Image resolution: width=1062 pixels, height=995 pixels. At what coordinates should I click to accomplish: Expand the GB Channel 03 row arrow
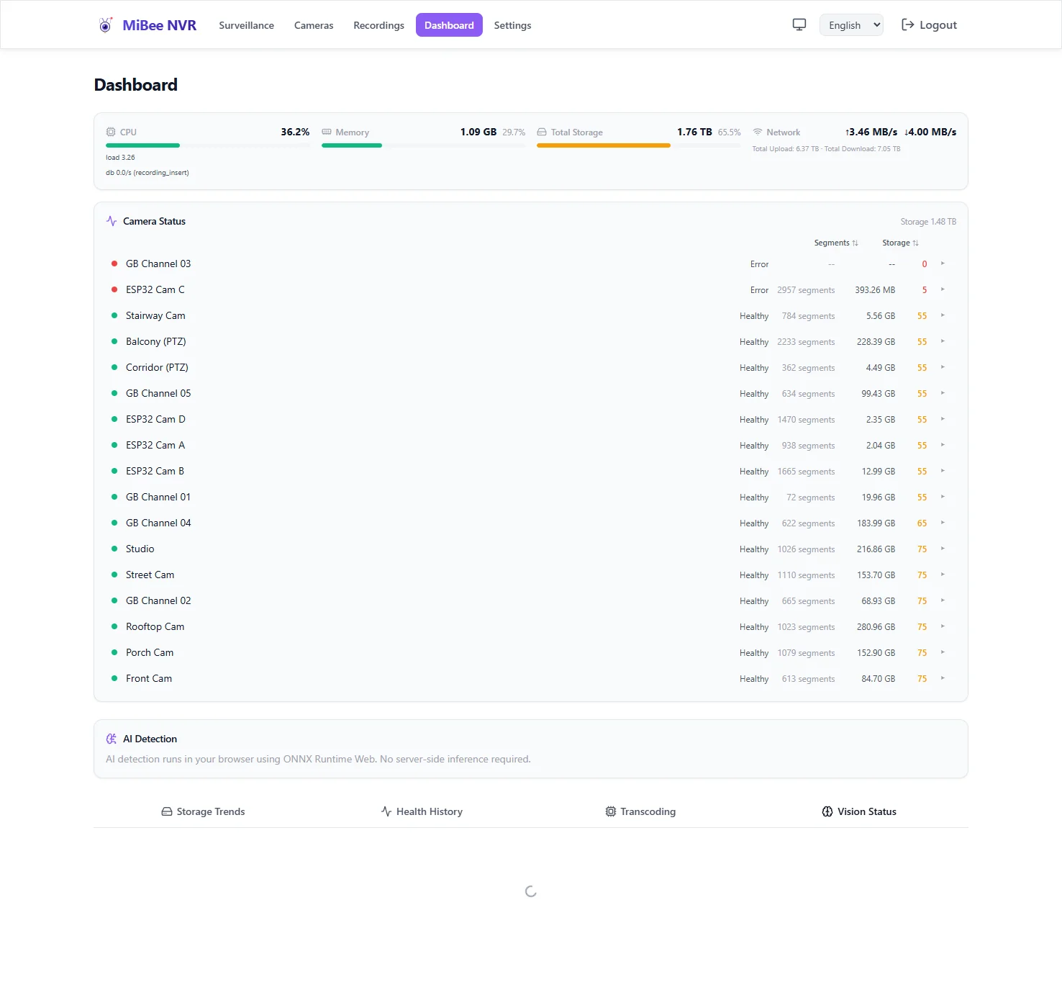(943, 264)
